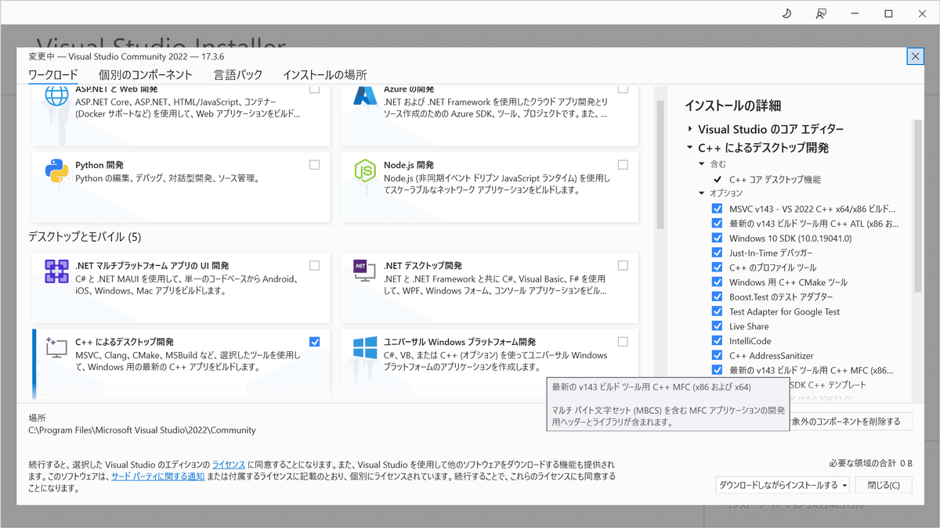The height and width of the screenshot is (528, 940).
Task: Check the .NET デスクトップ開発 workload checkbox
Action: tap(623, 265)
